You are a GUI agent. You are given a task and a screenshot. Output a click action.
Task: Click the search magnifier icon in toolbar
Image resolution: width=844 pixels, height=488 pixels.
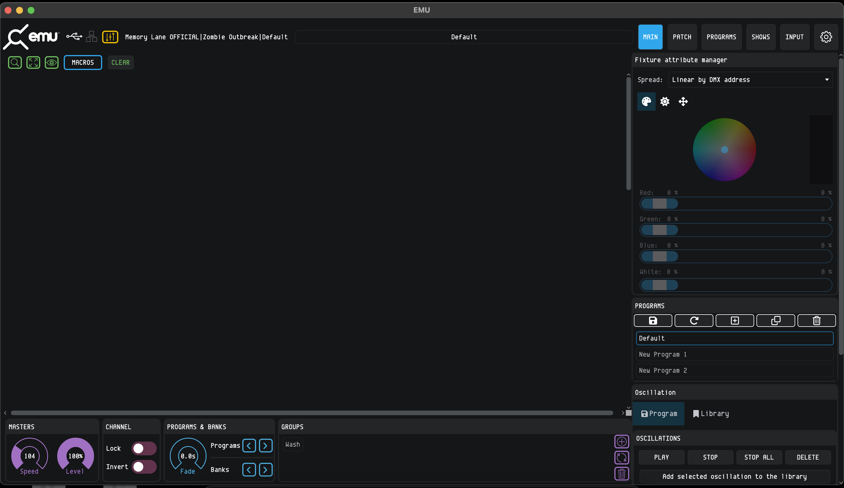(15, 63)
